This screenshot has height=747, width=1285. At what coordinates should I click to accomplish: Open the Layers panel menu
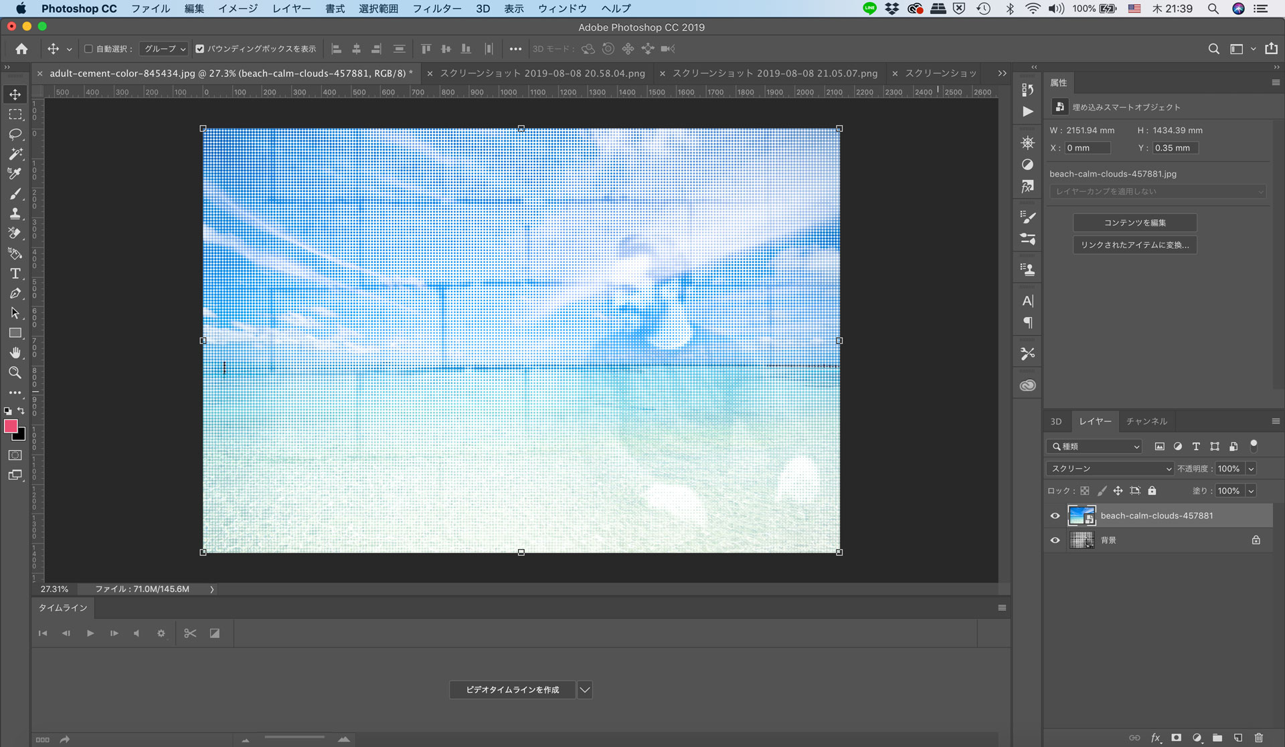(x=1275, y=421)
